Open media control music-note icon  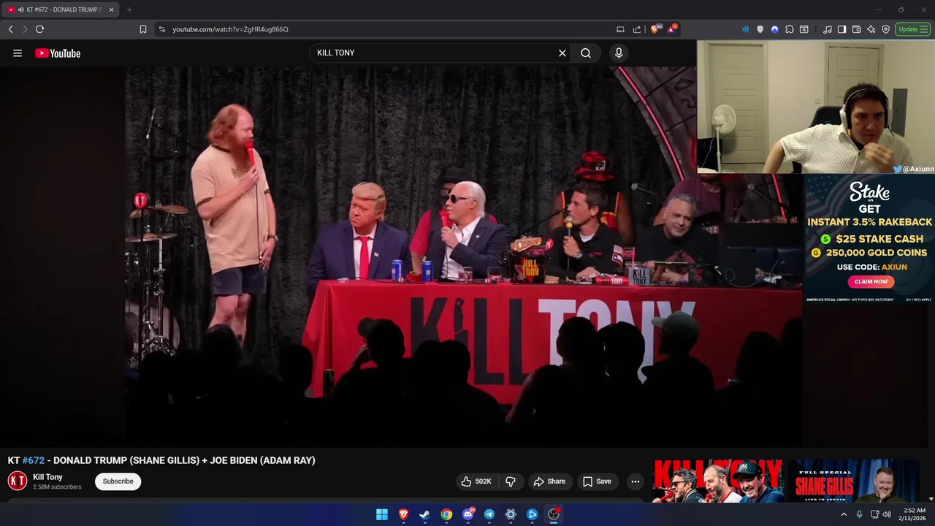coord(827,29)
